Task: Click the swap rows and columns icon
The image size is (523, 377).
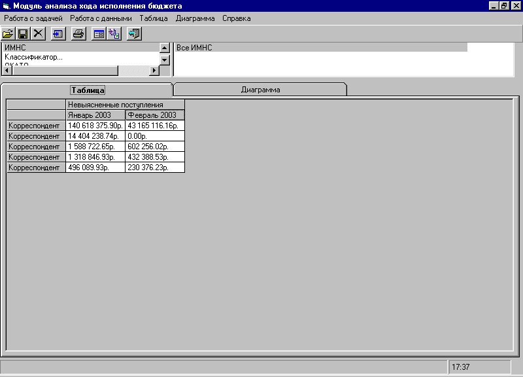Action: click(x=114, y=34)
